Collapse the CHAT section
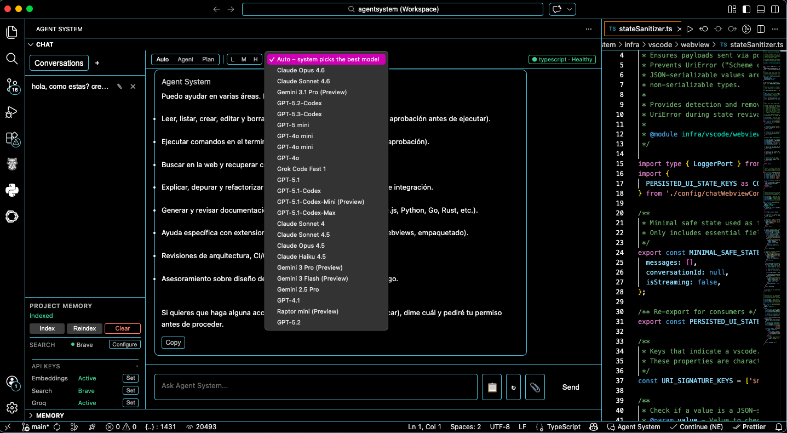This screenshot has width=787, height=433. coord(44,44)
